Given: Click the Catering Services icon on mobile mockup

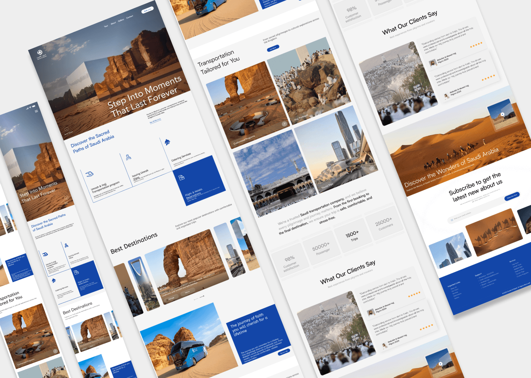Looking at the screenshot, I should (54, 281).
